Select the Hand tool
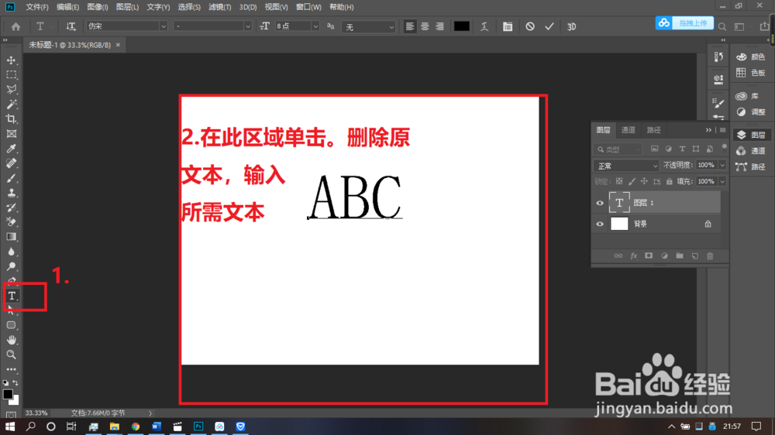The image size is (775, 435). (11, 341)
